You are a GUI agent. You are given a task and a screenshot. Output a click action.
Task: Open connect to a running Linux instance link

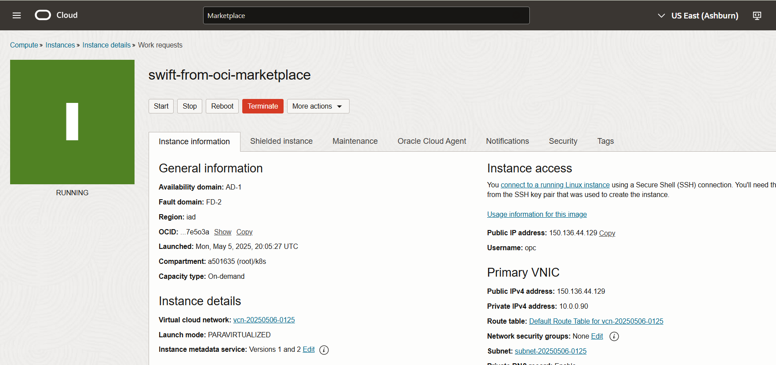pos(555,185)
